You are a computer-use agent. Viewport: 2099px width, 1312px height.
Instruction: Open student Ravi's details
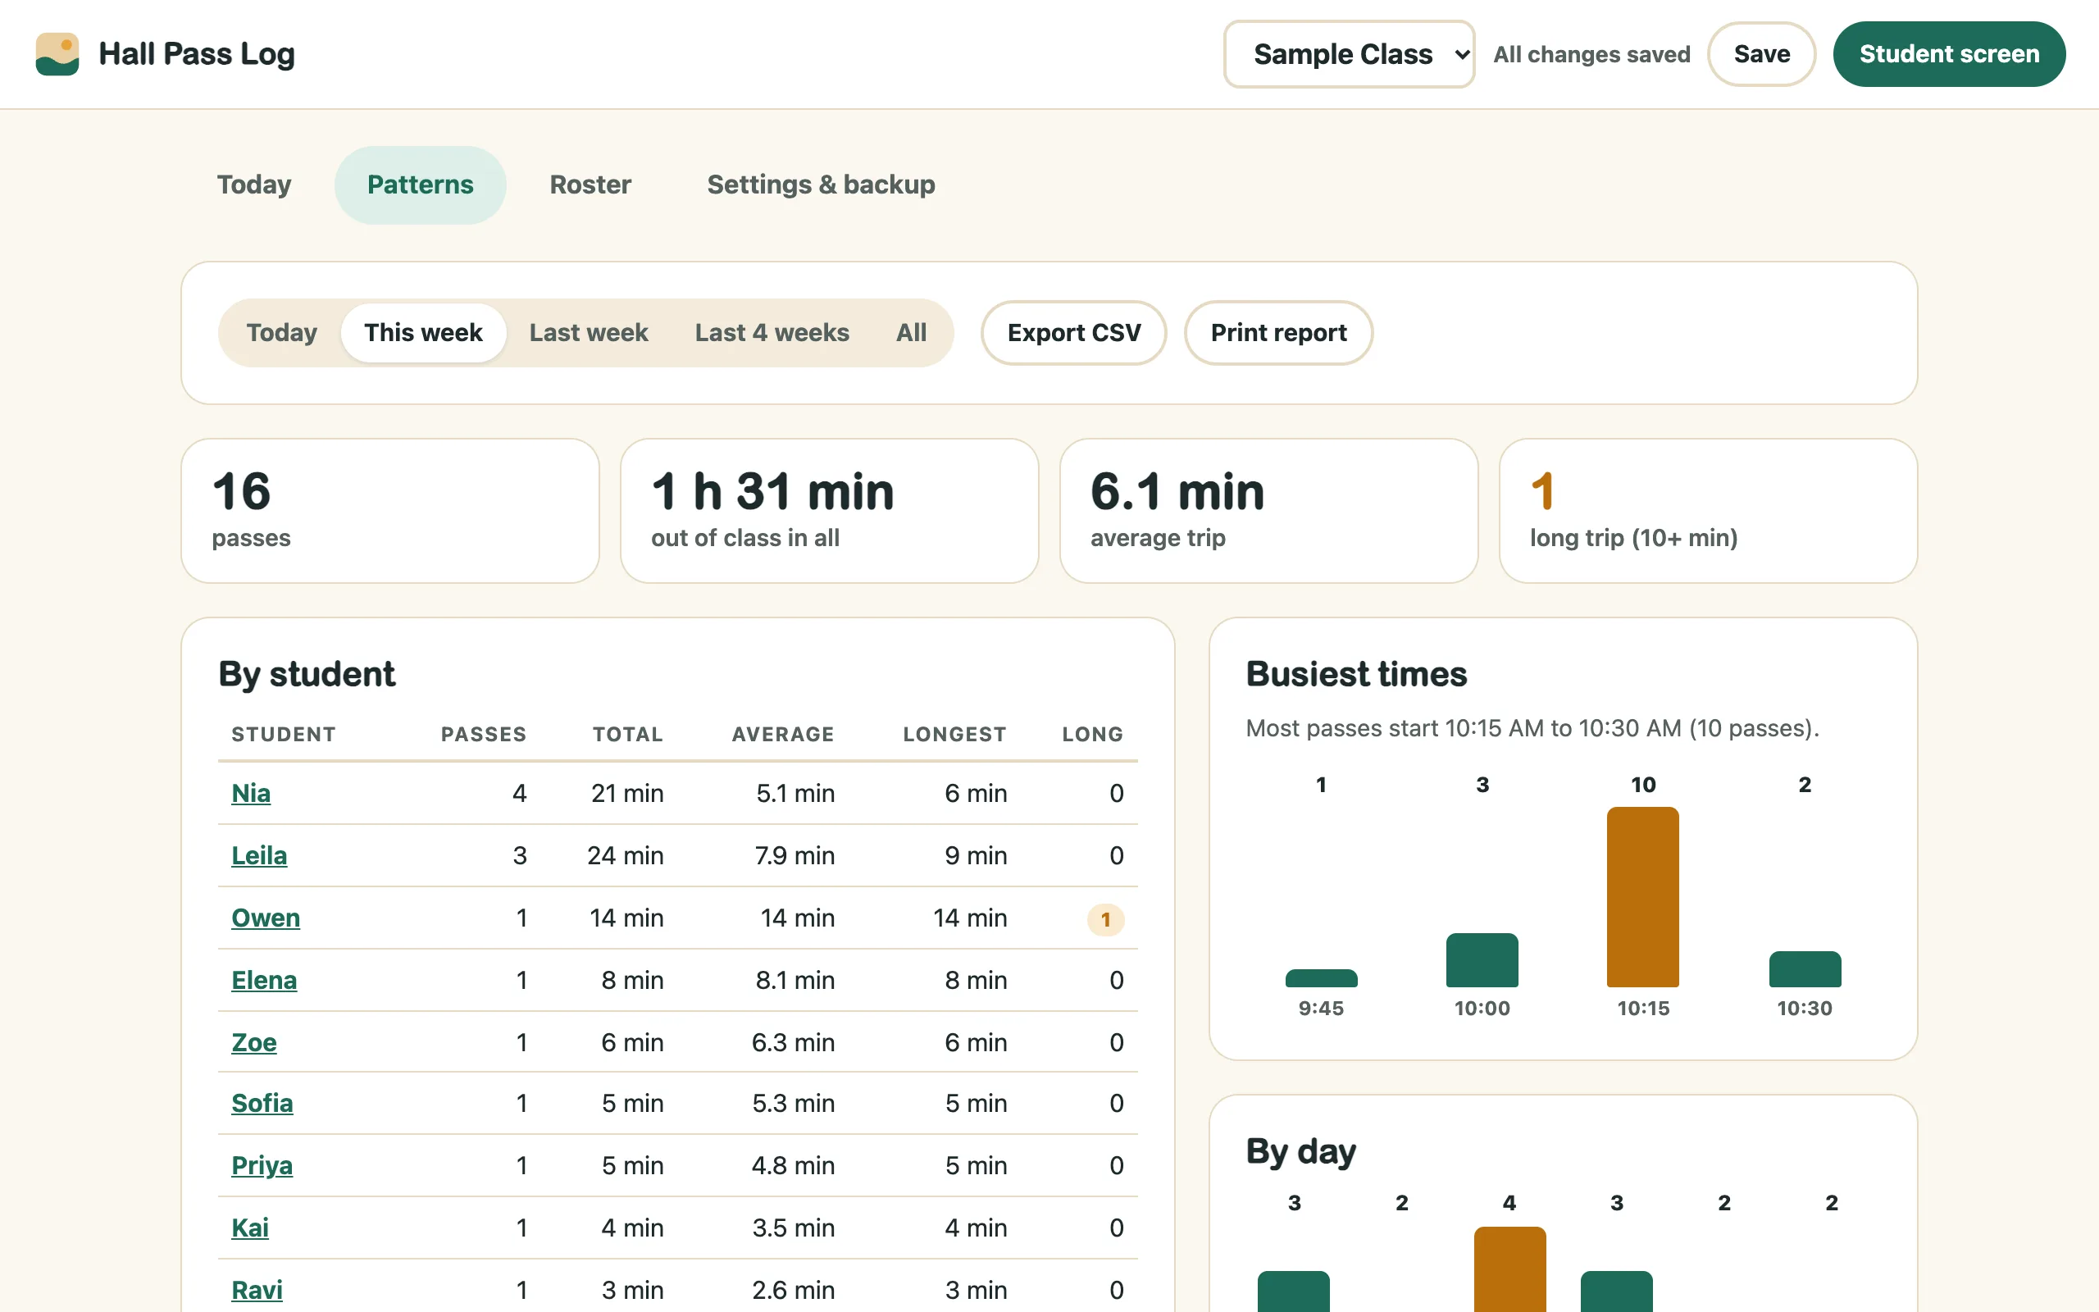point(257,1291)
